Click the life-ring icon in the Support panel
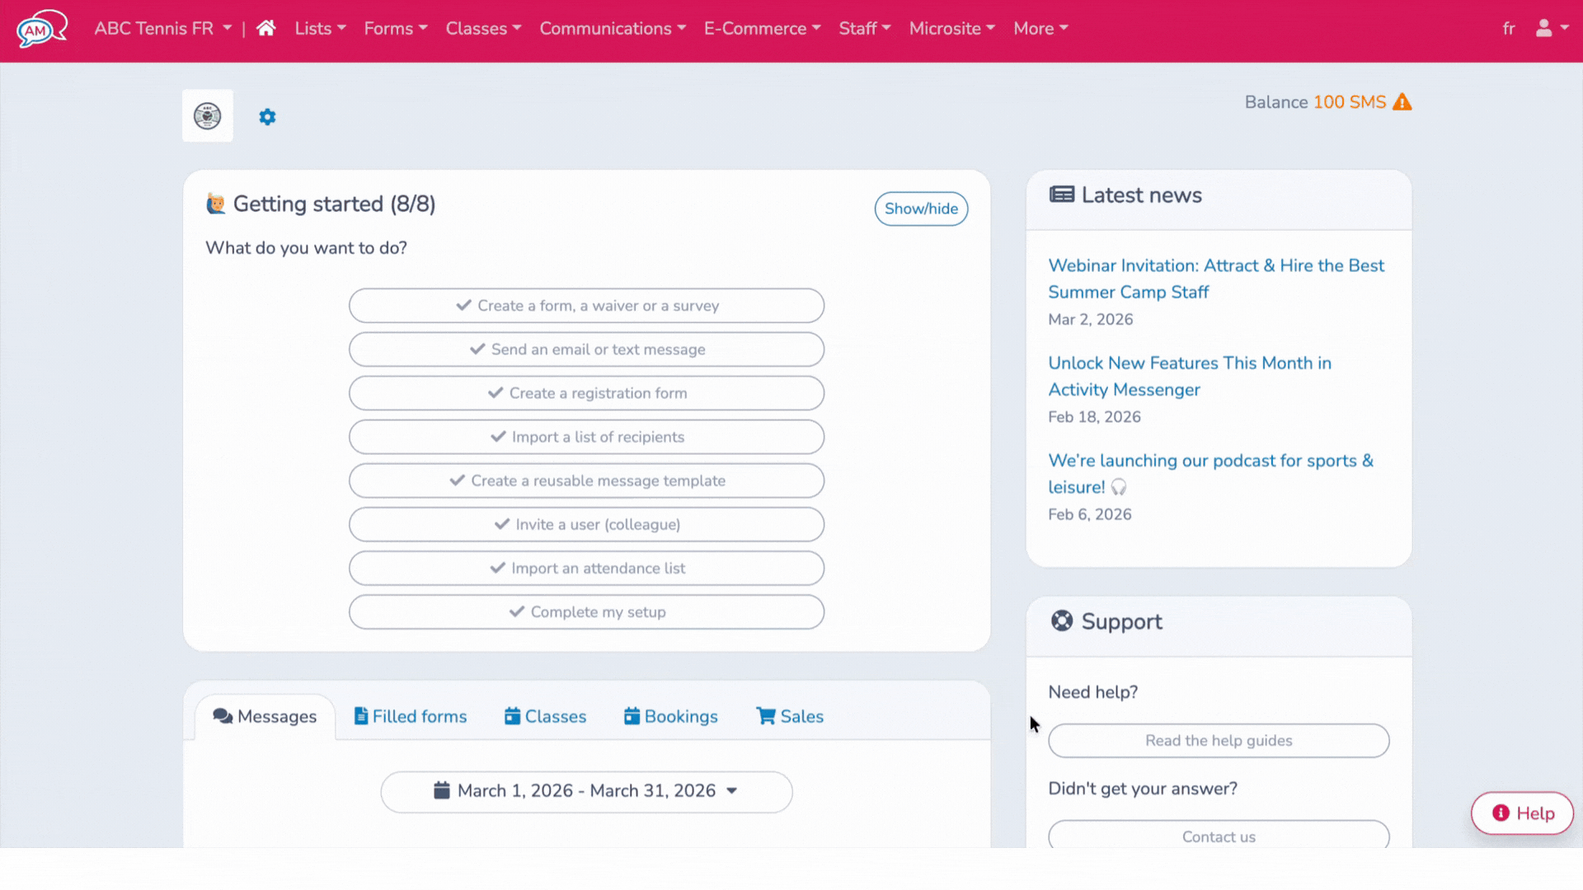The height and width of the screenshot is (890, 1583). pos(1061,621)
